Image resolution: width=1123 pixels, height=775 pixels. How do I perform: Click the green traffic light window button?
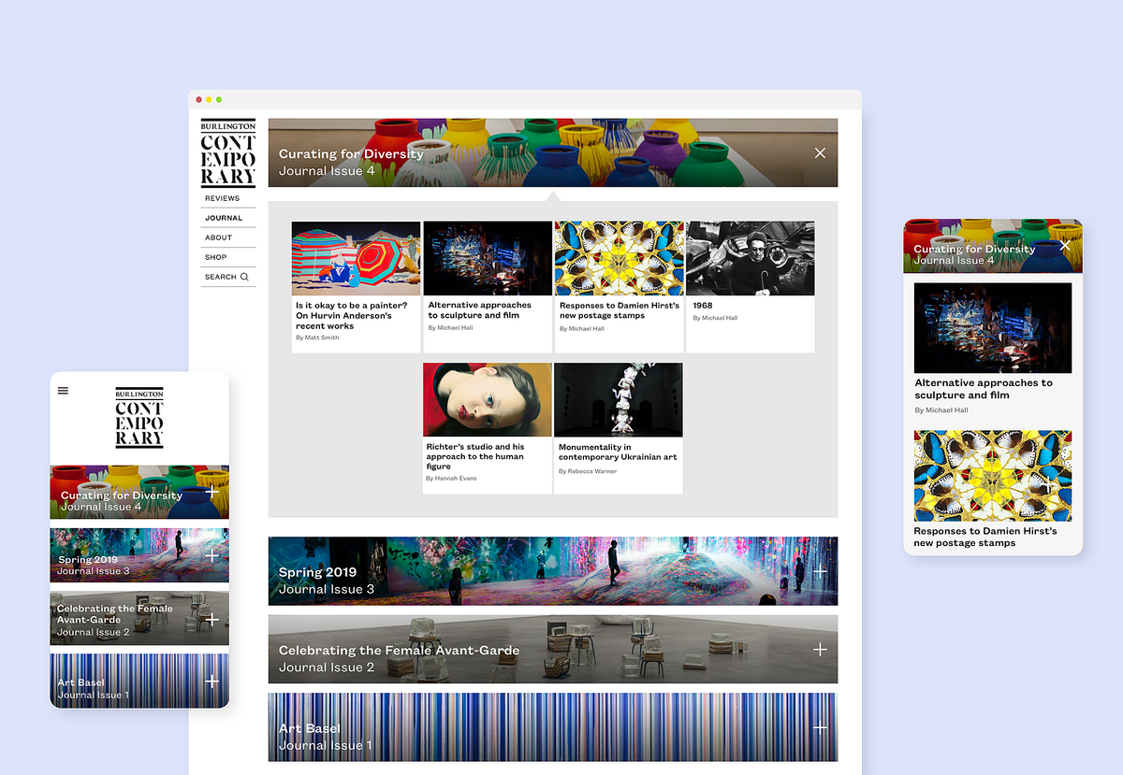tap(219, 98)
